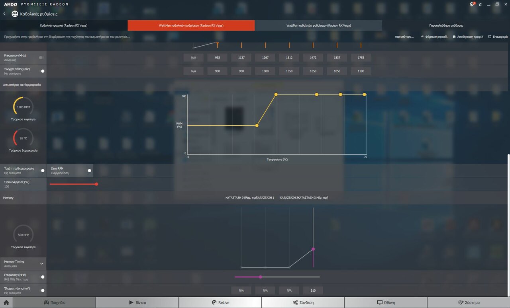
Task: Click the reset icon of Επαναφορά
Action: pos(490,37)
